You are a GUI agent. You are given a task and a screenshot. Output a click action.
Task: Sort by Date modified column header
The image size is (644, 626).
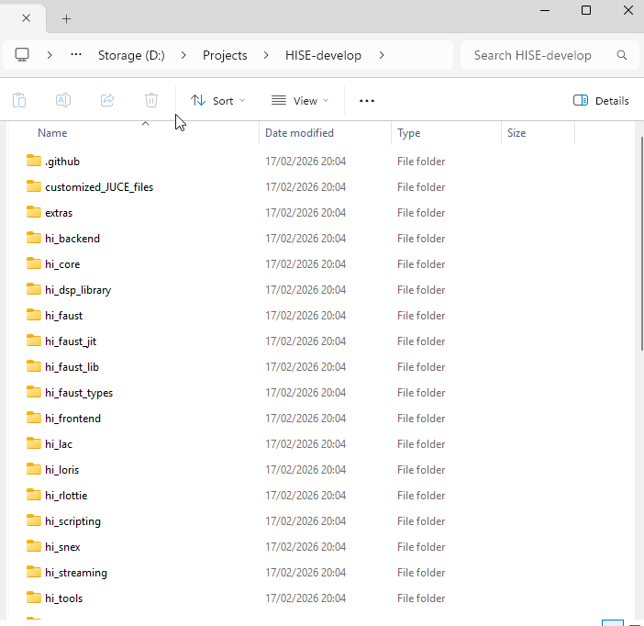click(x=299, y=133)
